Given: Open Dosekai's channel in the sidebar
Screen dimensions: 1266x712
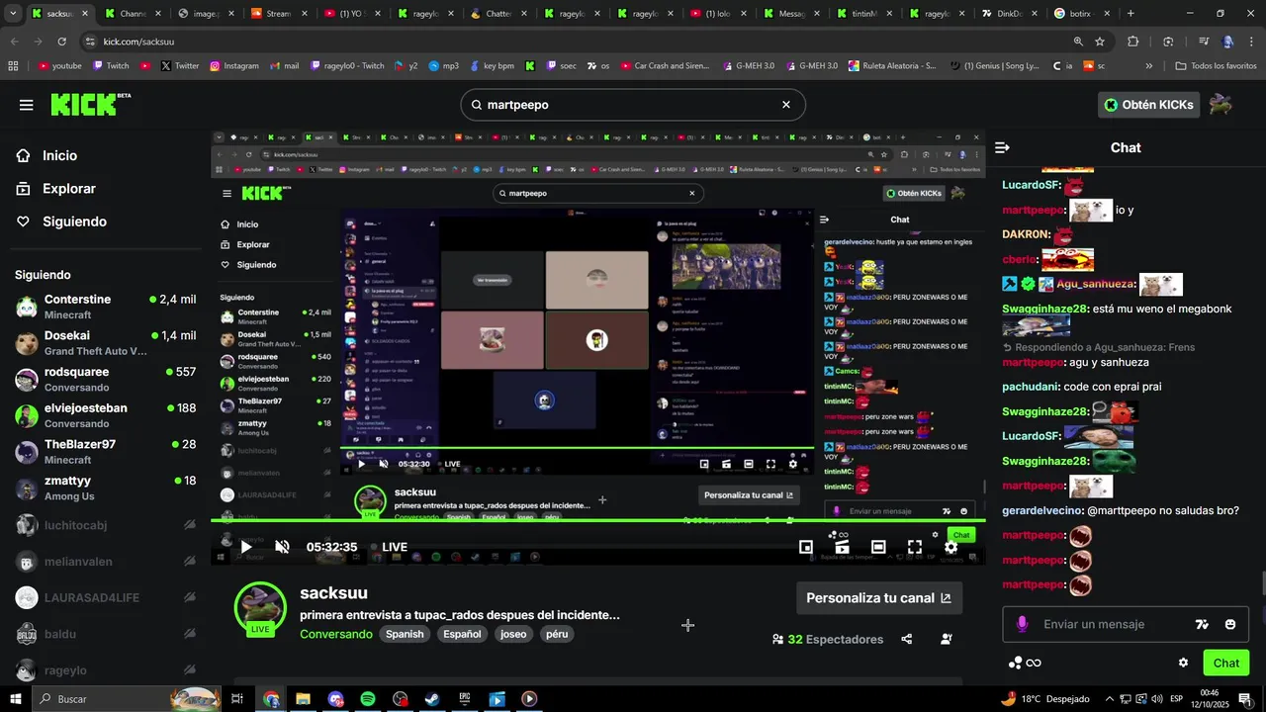Looking at the screenshot, I should (105, 343).
